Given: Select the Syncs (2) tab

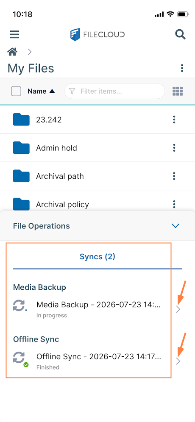Looking at the screenshot, I should pos(97,256).
